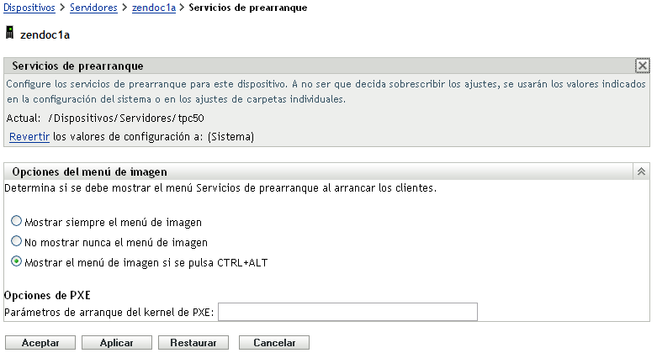Click the Aplicar button

(117, 343)
